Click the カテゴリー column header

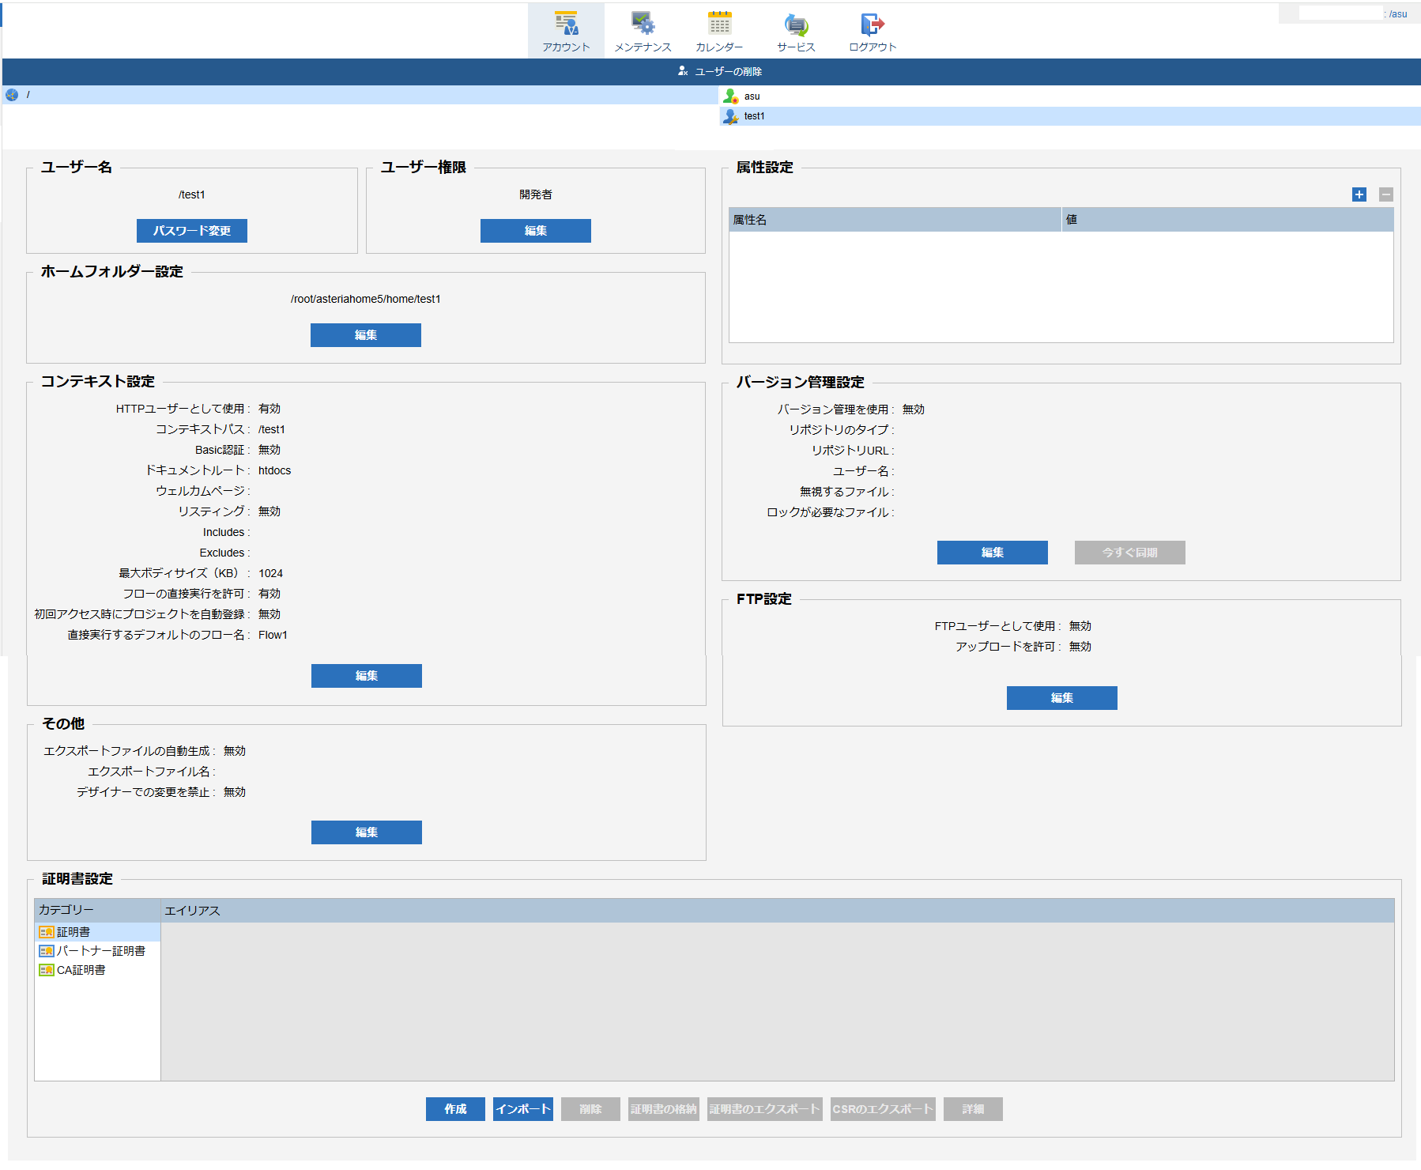pos(98,911)
